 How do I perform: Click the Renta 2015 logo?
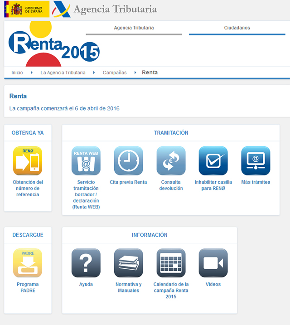pos(54,44)
